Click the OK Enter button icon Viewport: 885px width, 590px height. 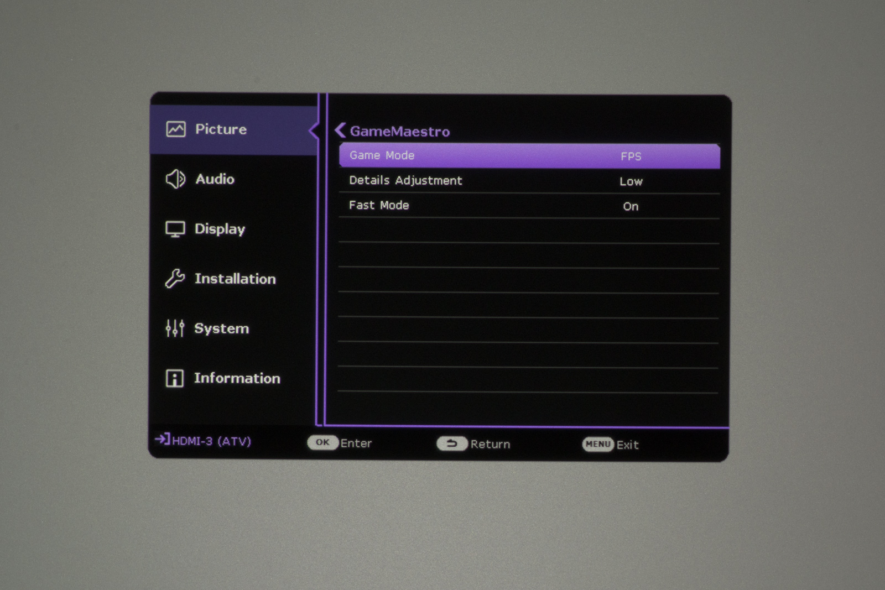[322, 442]
